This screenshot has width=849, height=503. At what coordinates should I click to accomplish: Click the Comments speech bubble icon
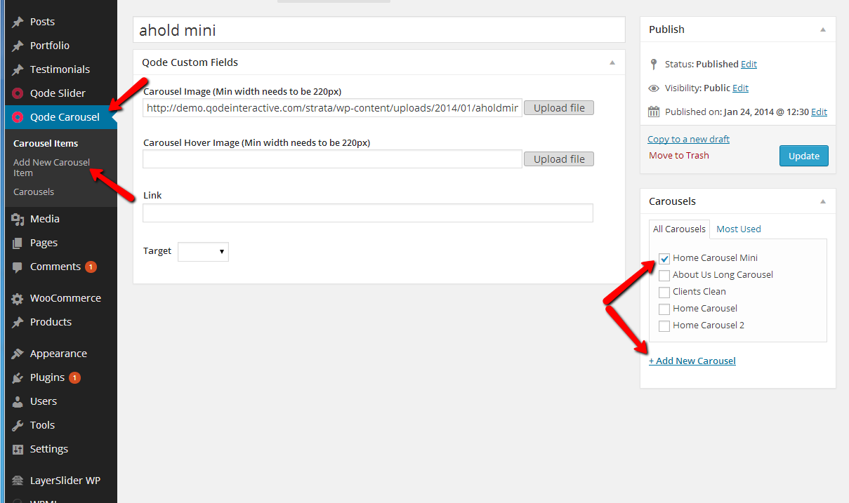click(x=18, y=267)
